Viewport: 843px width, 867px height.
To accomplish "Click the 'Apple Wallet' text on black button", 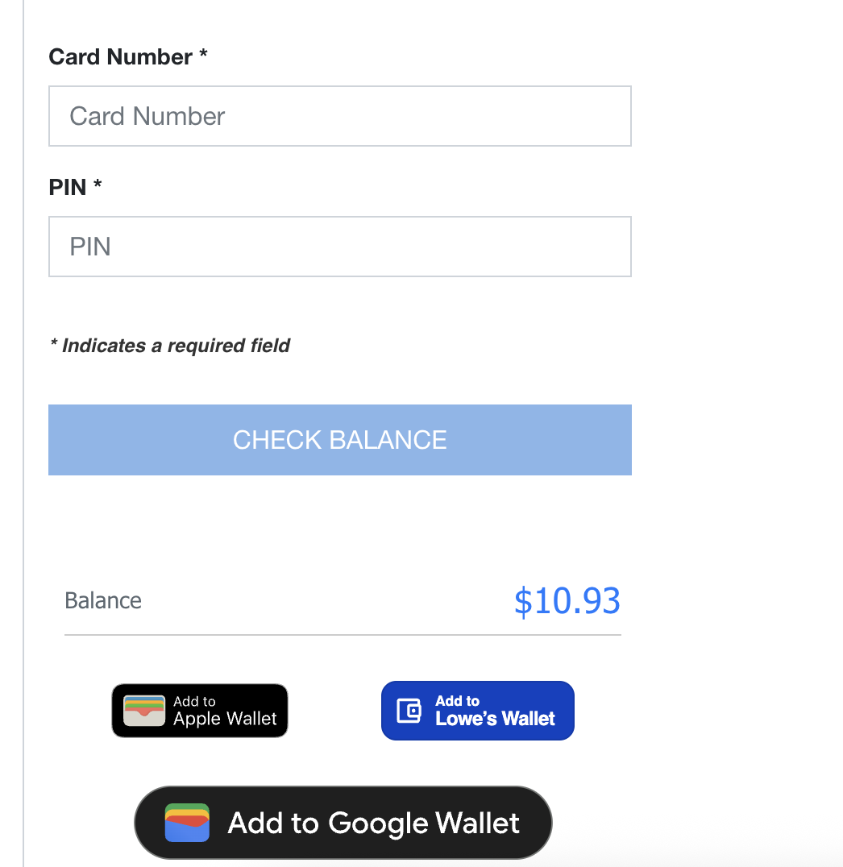I will tap(225, 719).
